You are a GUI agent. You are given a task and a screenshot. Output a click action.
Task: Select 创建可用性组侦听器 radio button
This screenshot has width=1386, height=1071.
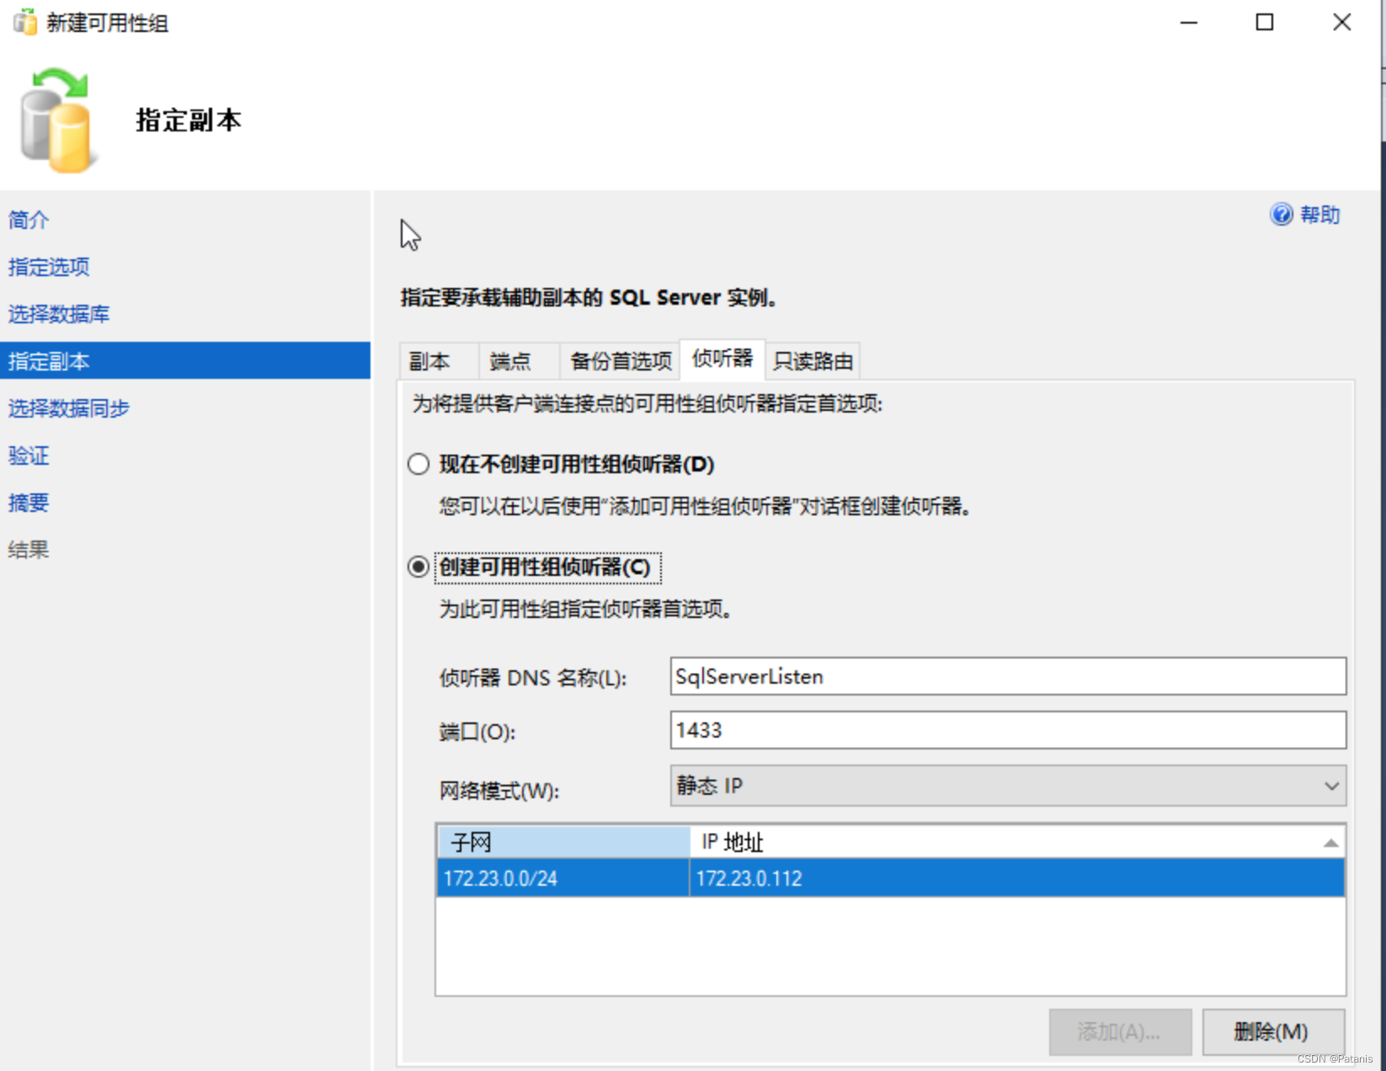pyautogui.click(x=418, y=567)
